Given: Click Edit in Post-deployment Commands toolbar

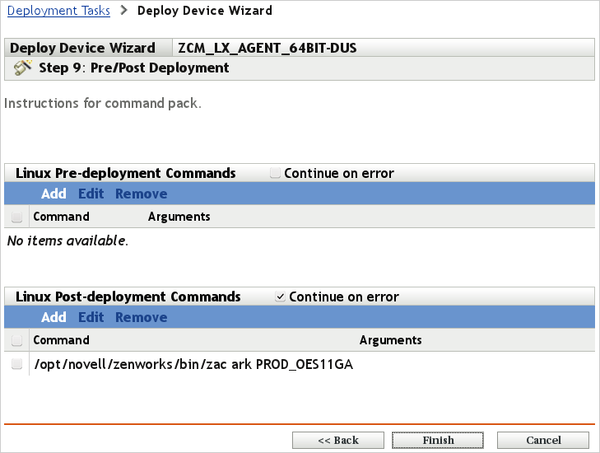Looking at the screenshot, I should click(x=91, y=318).
